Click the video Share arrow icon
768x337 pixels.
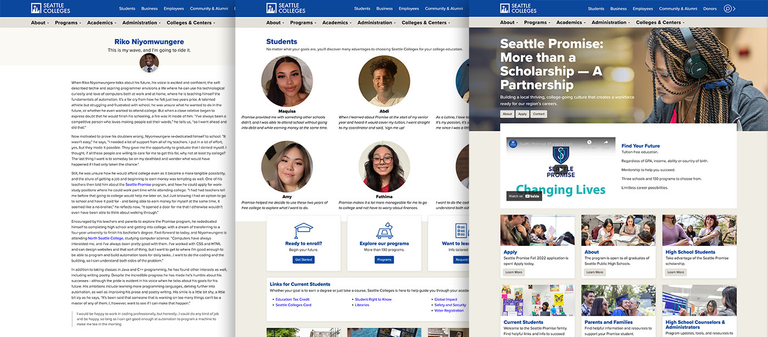(606, 143)
